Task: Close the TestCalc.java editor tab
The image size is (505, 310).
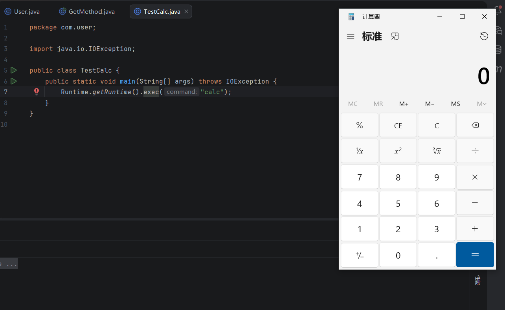Action: [186, 11]
